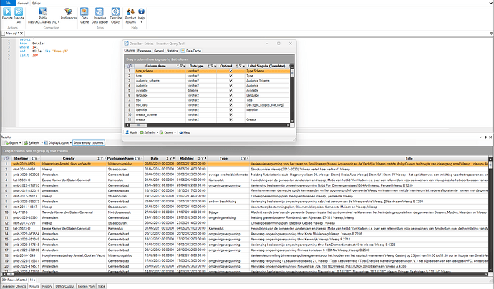The height and width of the screenshot is (289, 494).
Task: Open the dropdown arrow next to Results Refresh
Action: [x=41, y=143]
